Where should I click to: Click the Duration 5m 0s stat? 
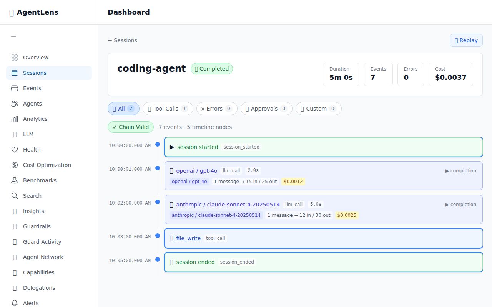[x=341, y=74]
